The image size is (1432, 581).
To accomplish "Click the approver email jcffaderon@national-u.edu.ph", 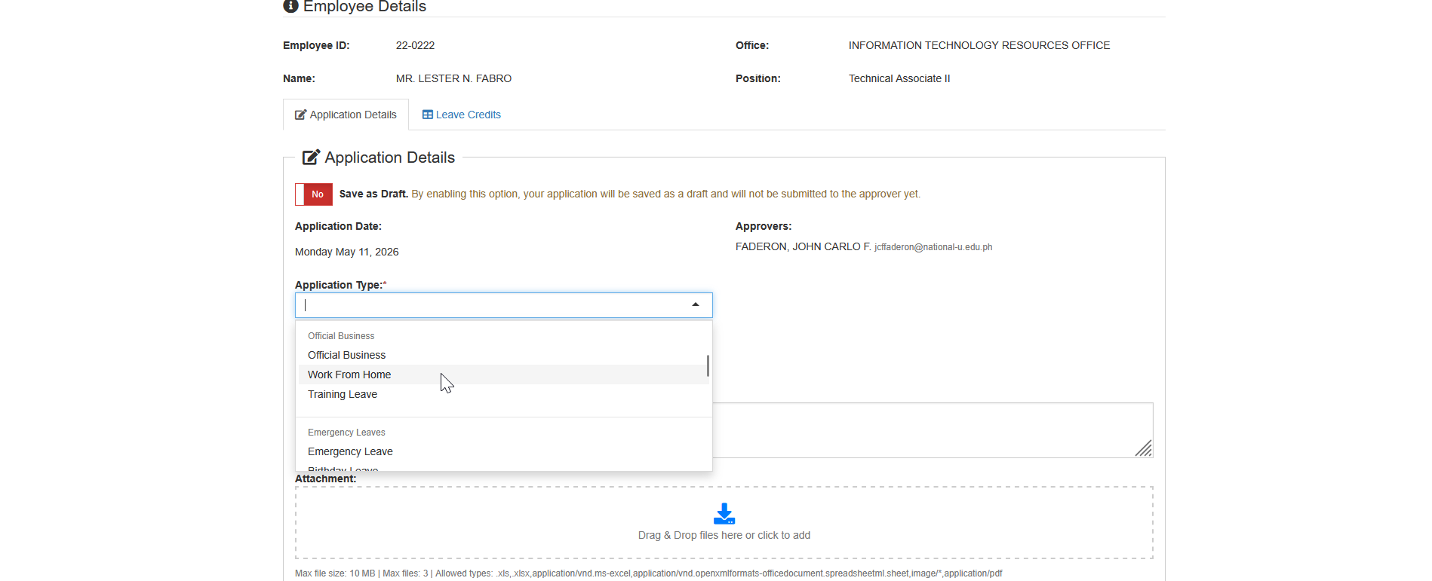I will (933, 247).
